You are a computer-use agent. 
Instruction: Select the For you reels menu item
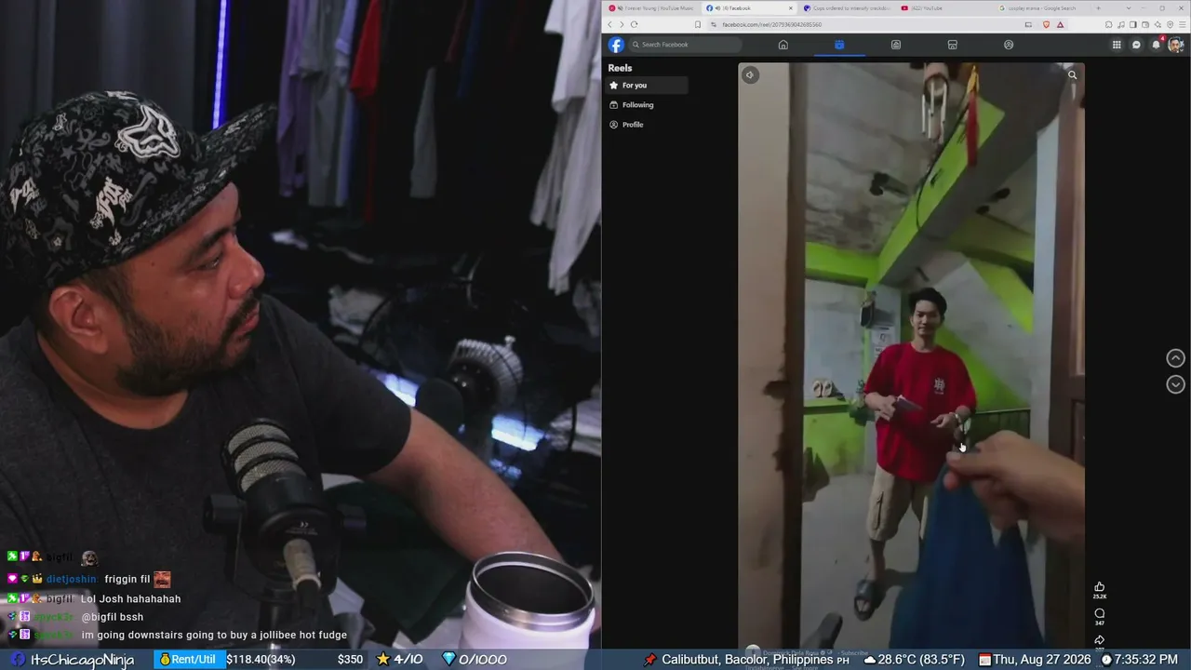(647, 86)
